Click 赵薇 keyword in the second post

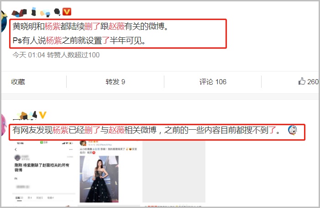tap(116, 130)
